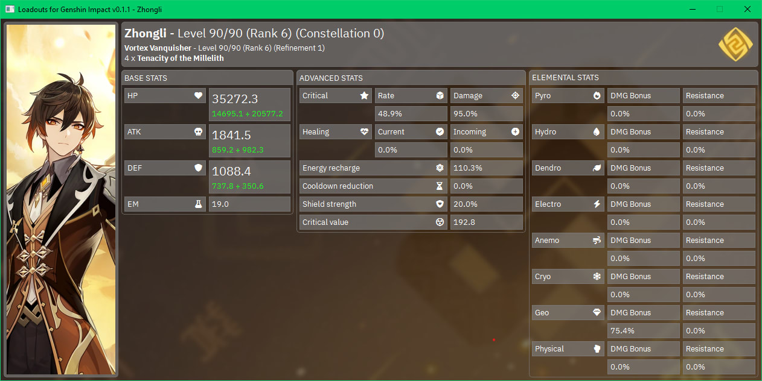
Task: Click the green HP breakdown 14695.1 + 20577.2
Action: pyautogui.click(x=247, y=114)
